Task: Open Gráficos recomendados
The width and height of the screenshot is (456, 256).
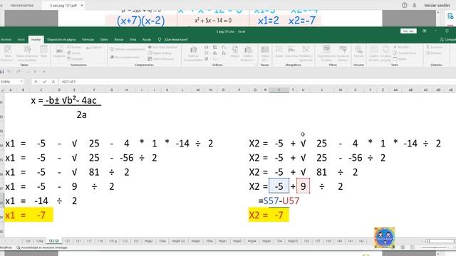Action: 193,54
